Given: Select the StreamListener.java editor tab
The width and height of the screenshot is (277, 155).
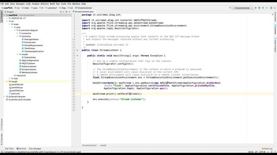Looking at the screenshot, I should tap(84, 12).
